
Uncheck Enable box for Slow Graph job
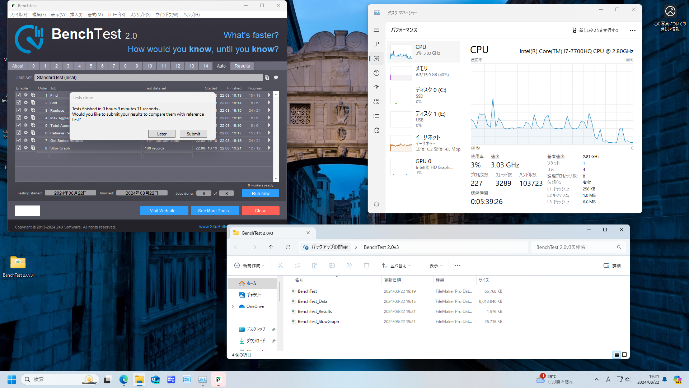[19, 148]
